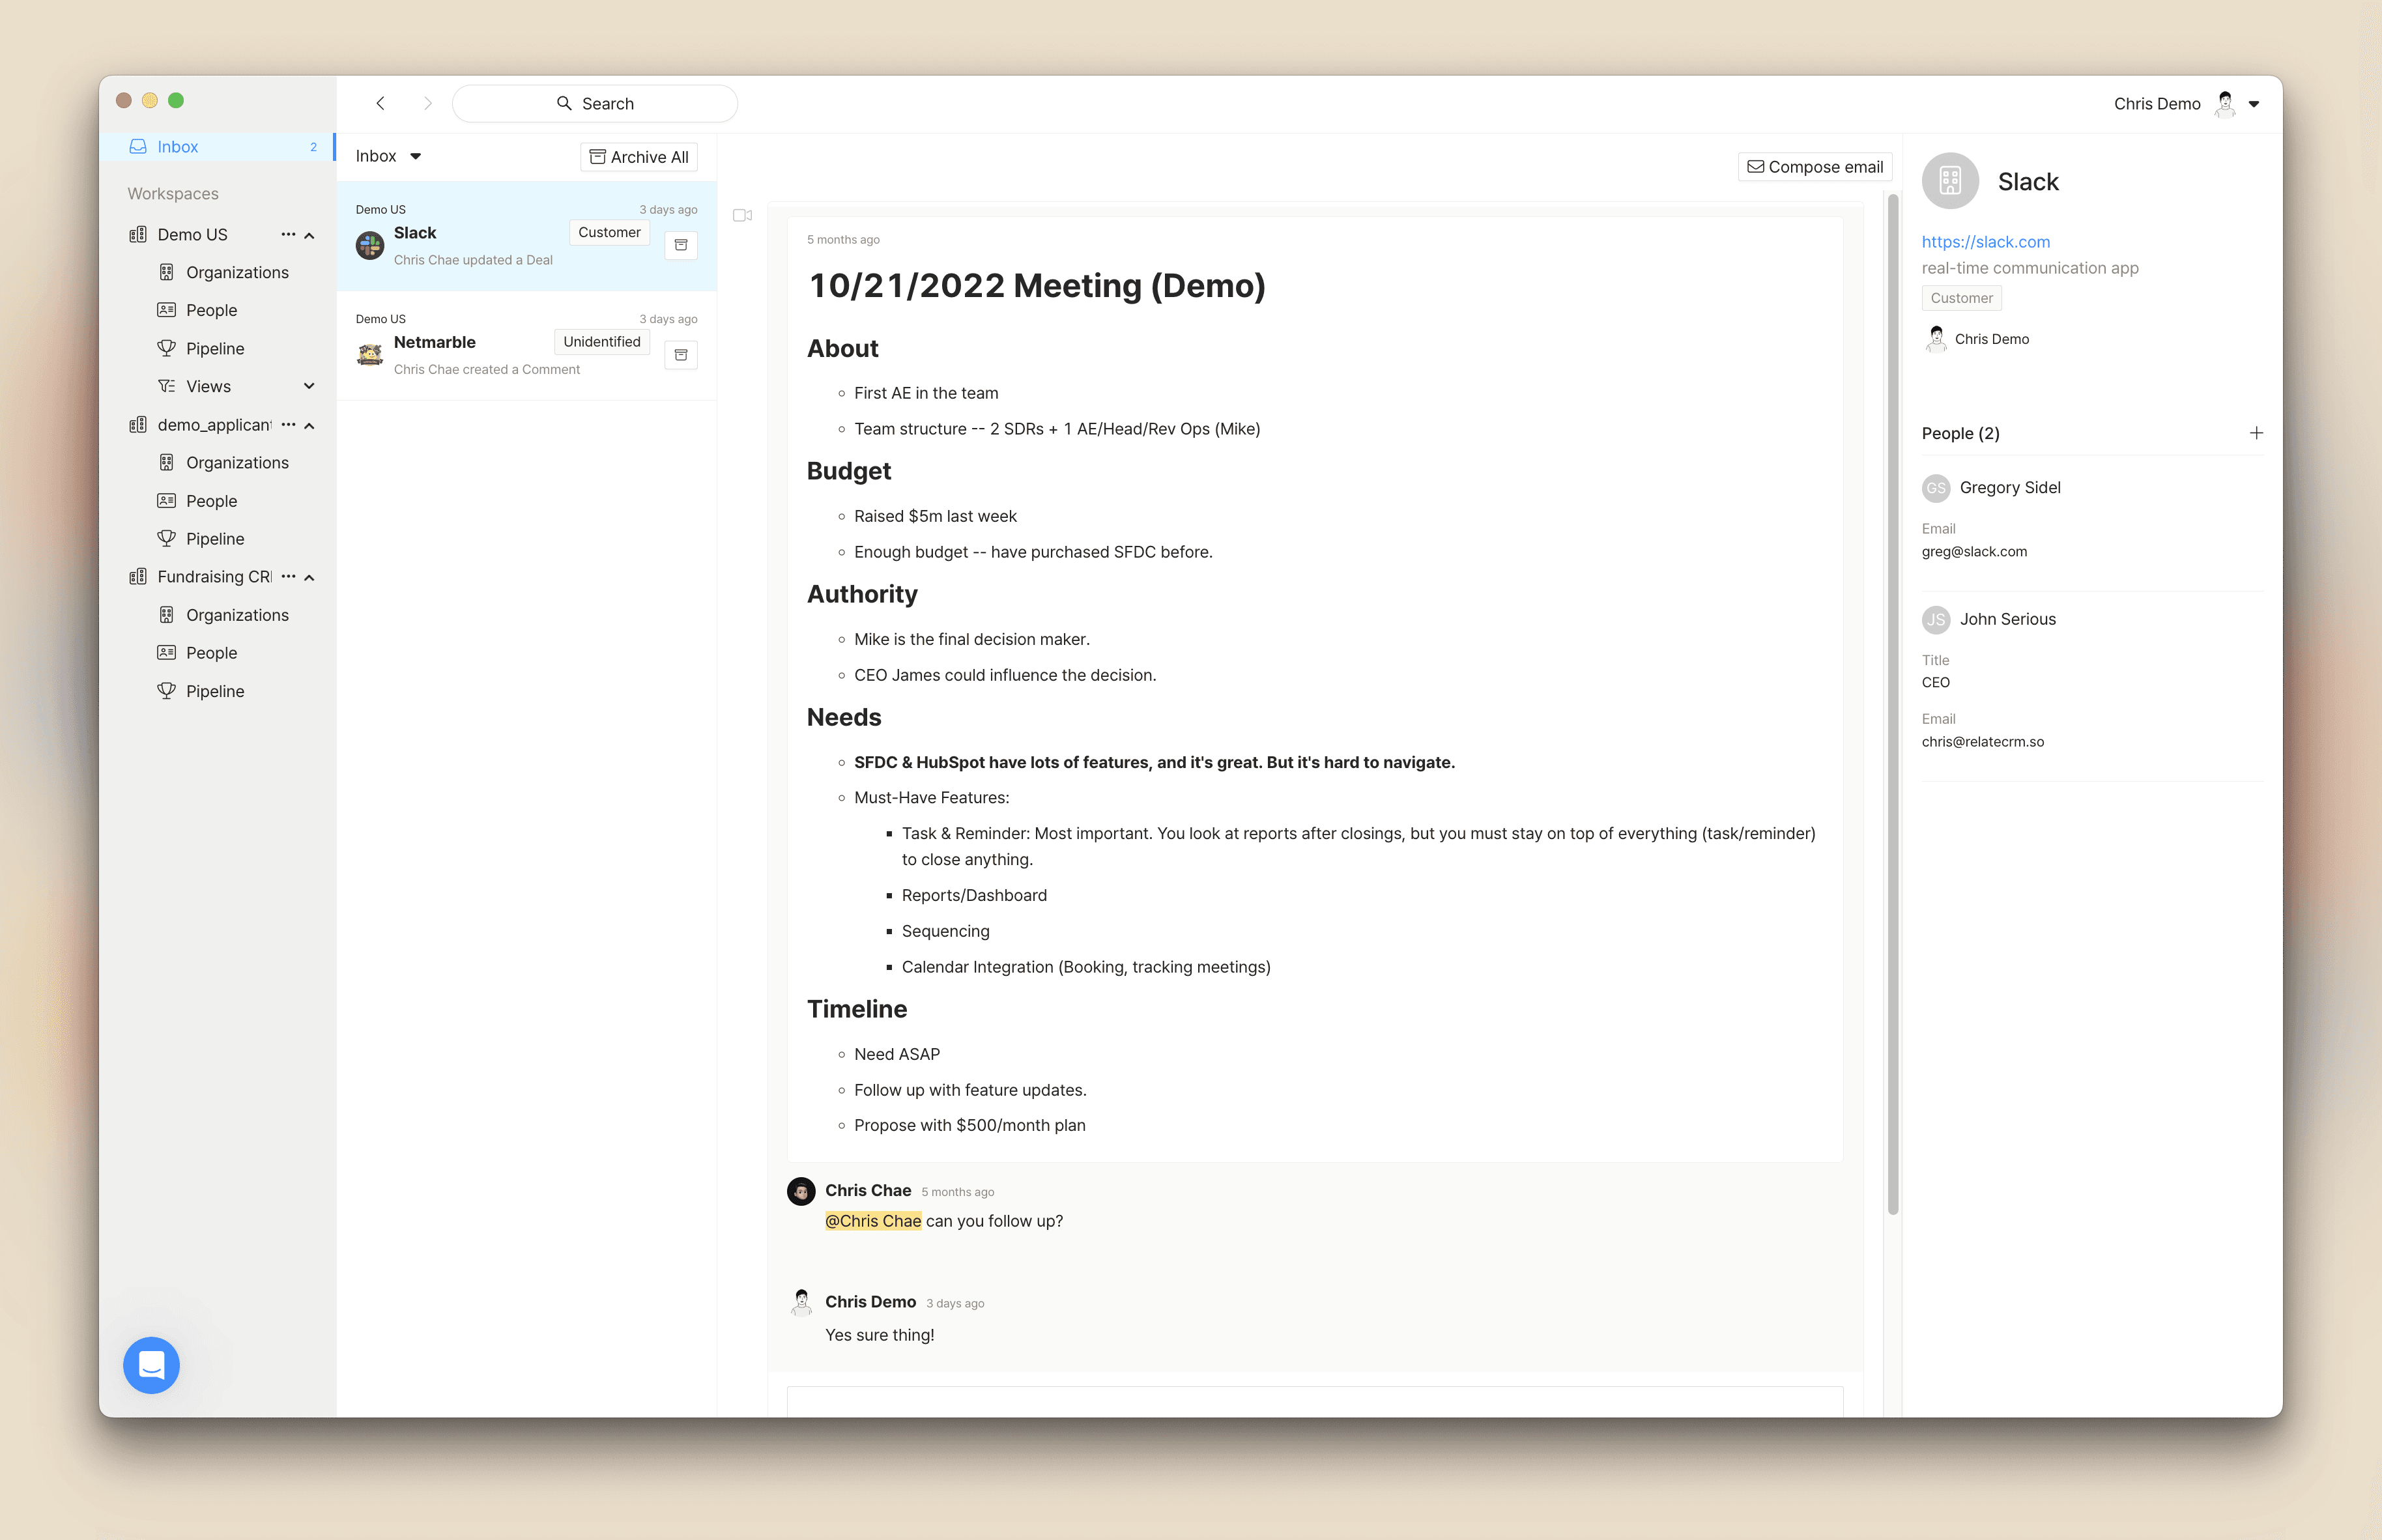Open the https://slack.com link

1985,241
